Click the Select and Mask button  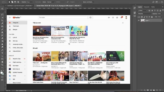click(88, 2)
